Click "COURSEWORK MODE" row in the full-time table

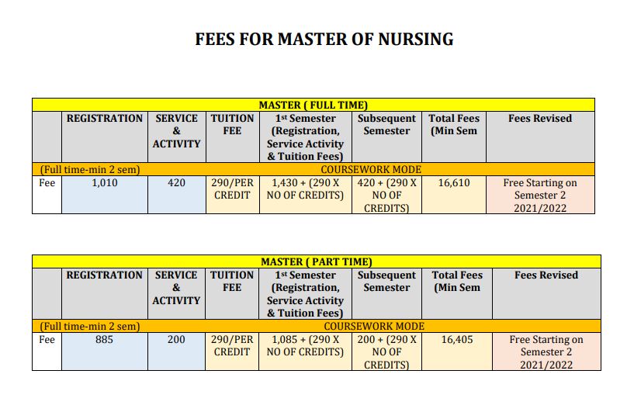pos(371,169)
